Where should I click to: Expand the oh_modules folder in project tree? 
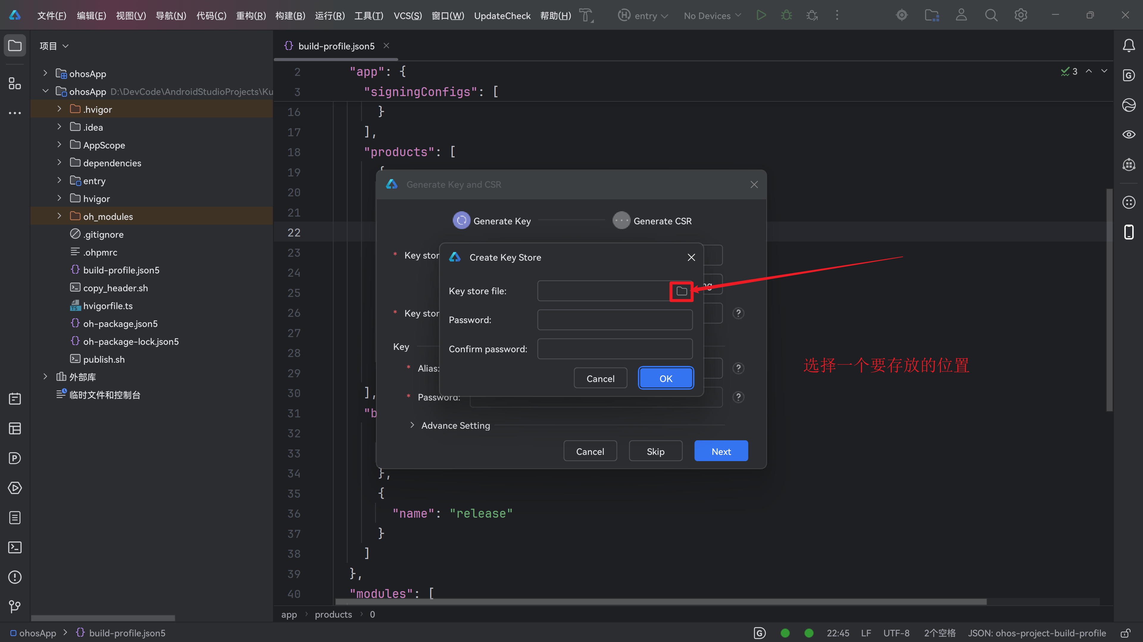pos(59,216)
